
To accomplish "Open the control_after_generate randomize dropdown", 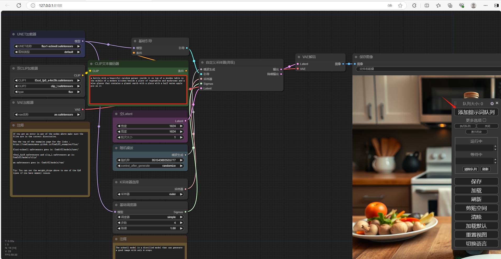I will pyautogui.click(x=150, y=166).
